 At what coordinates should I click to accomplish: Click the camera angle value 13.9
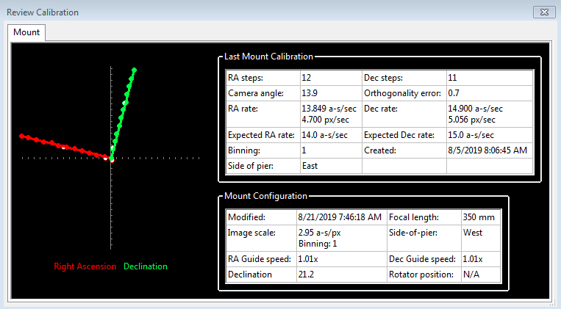[310, 93]
